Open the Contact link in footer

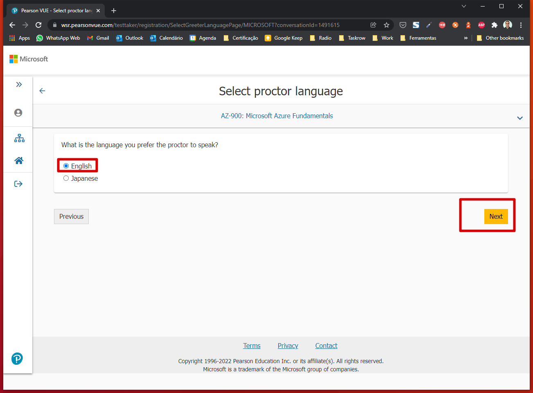click(326, 346)
